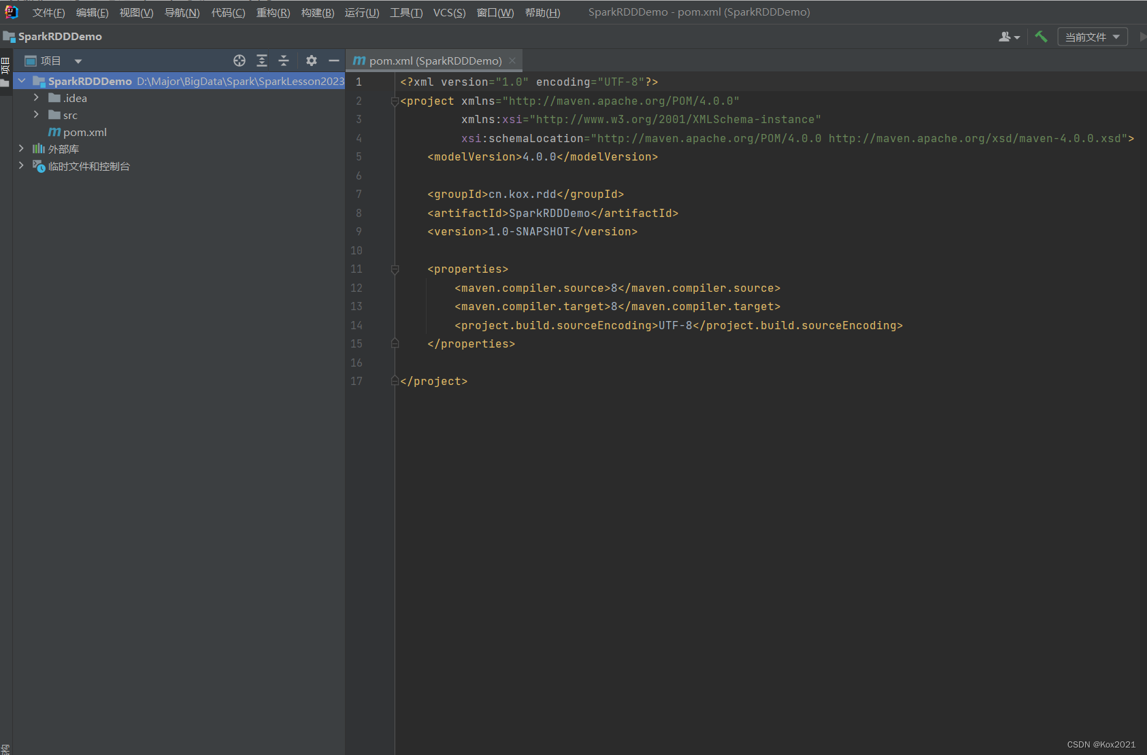
Task: Fold the project tag at line 2
Action: (x=395, y=101)
